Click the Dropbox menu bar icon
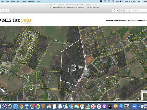 pyautogui.click(x=101, y=1)
